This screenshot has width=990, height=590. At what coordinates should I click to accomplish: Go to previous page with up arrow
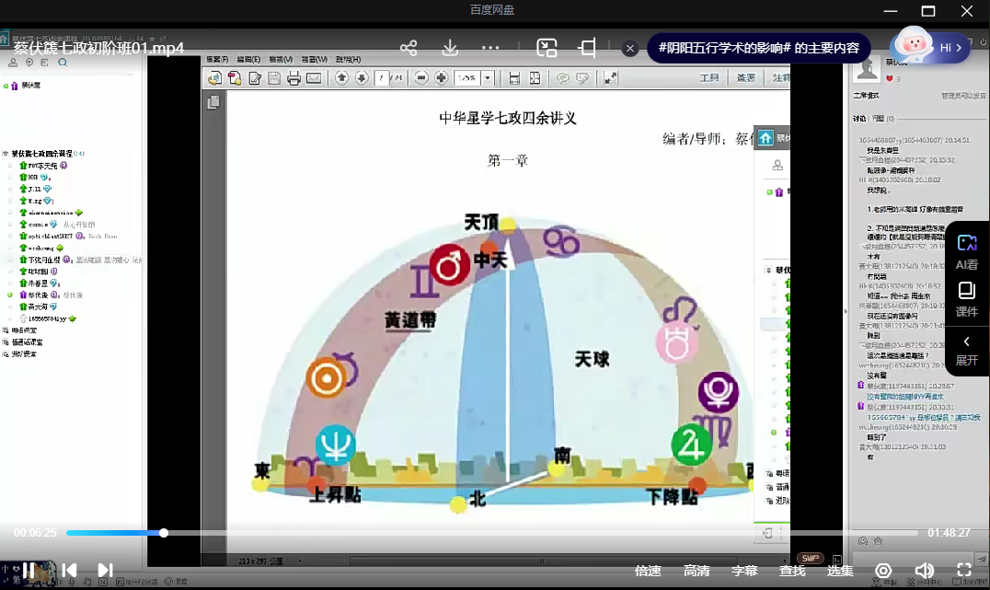pyautogui.click(x=341, y=78)
